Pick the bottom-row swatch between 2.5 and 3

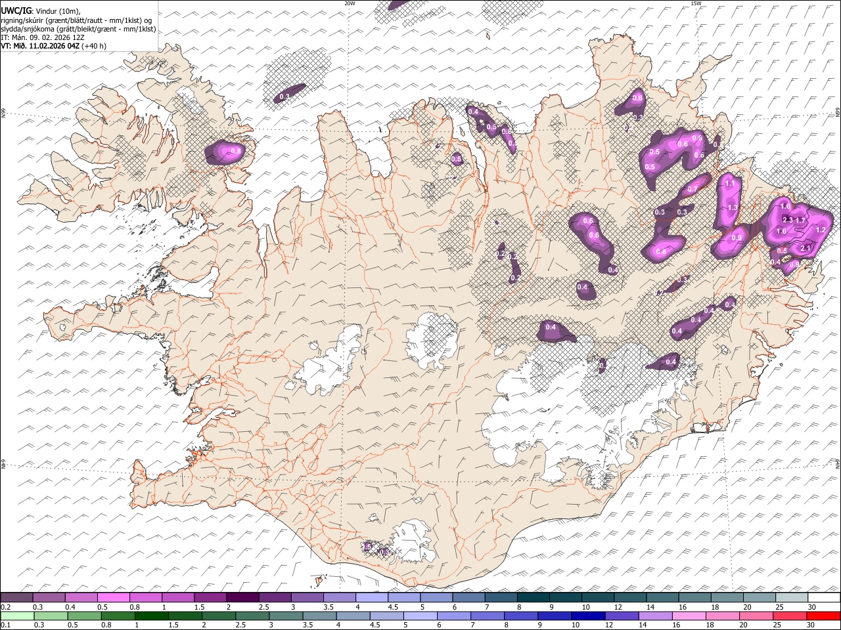point(252,616)
